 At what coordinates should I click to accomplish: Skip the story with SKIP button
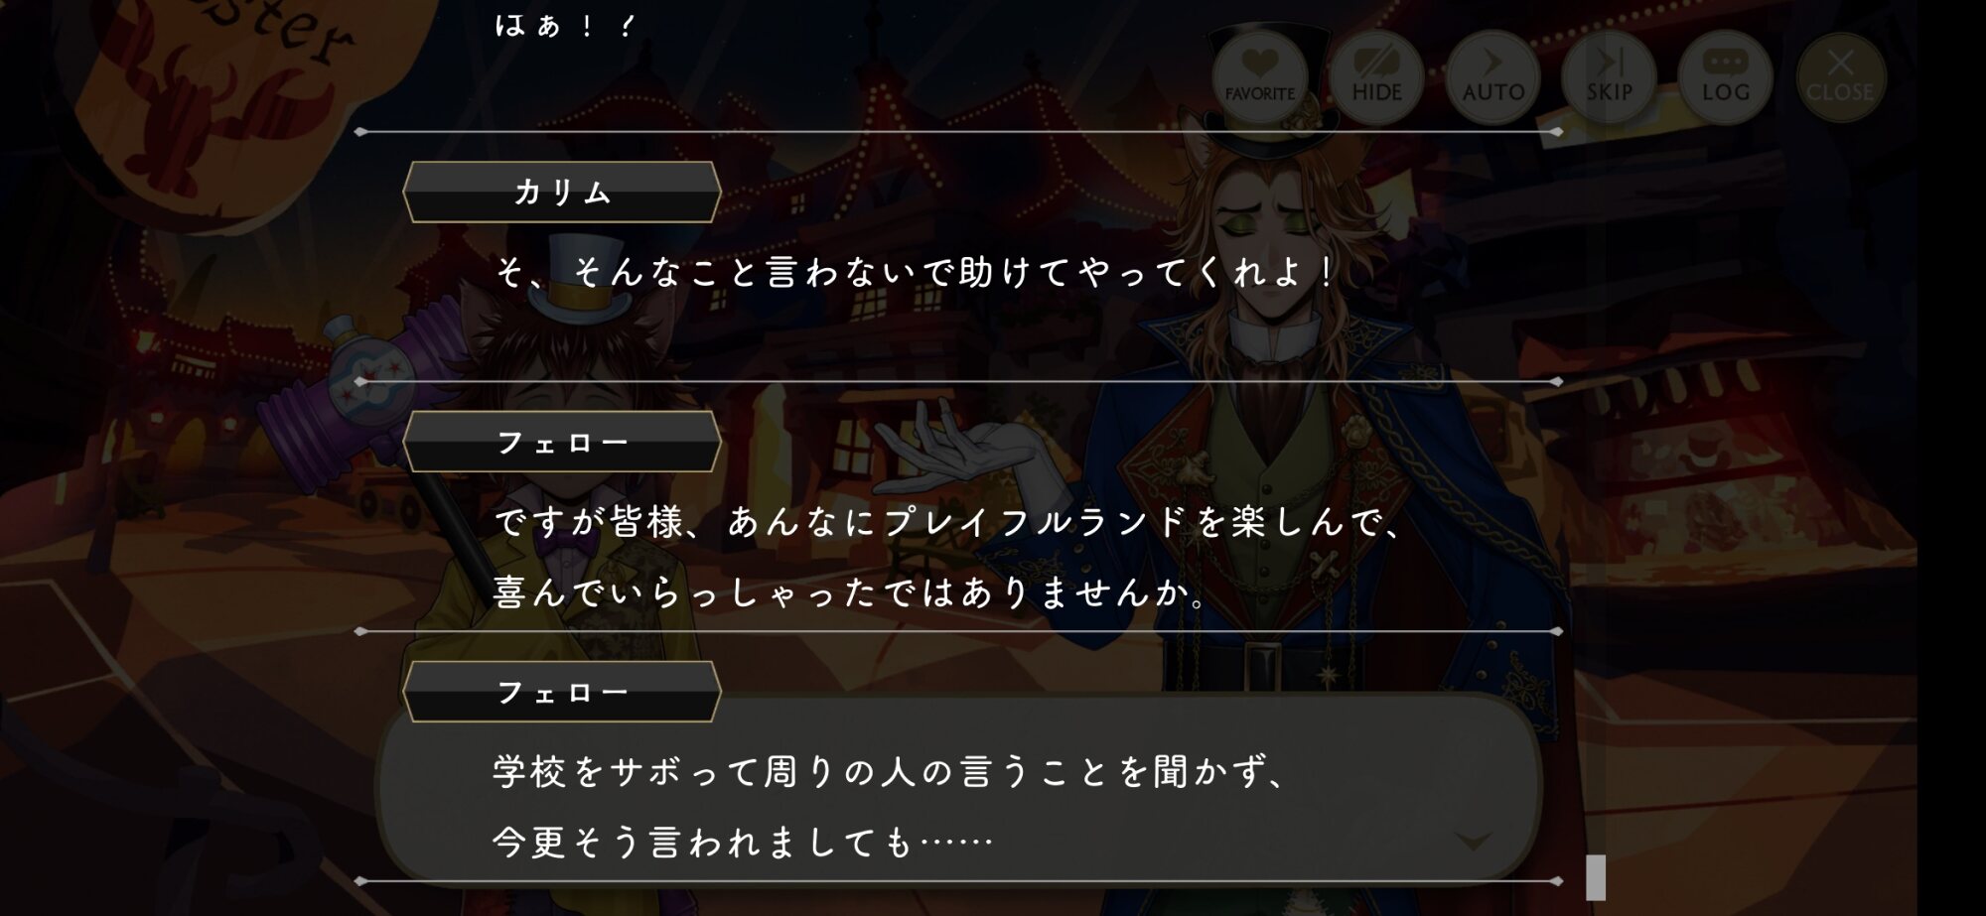click(1609, 76)
